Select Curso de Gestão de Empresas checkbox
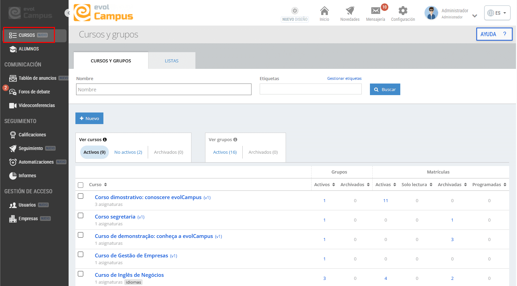 click(81, 254)
